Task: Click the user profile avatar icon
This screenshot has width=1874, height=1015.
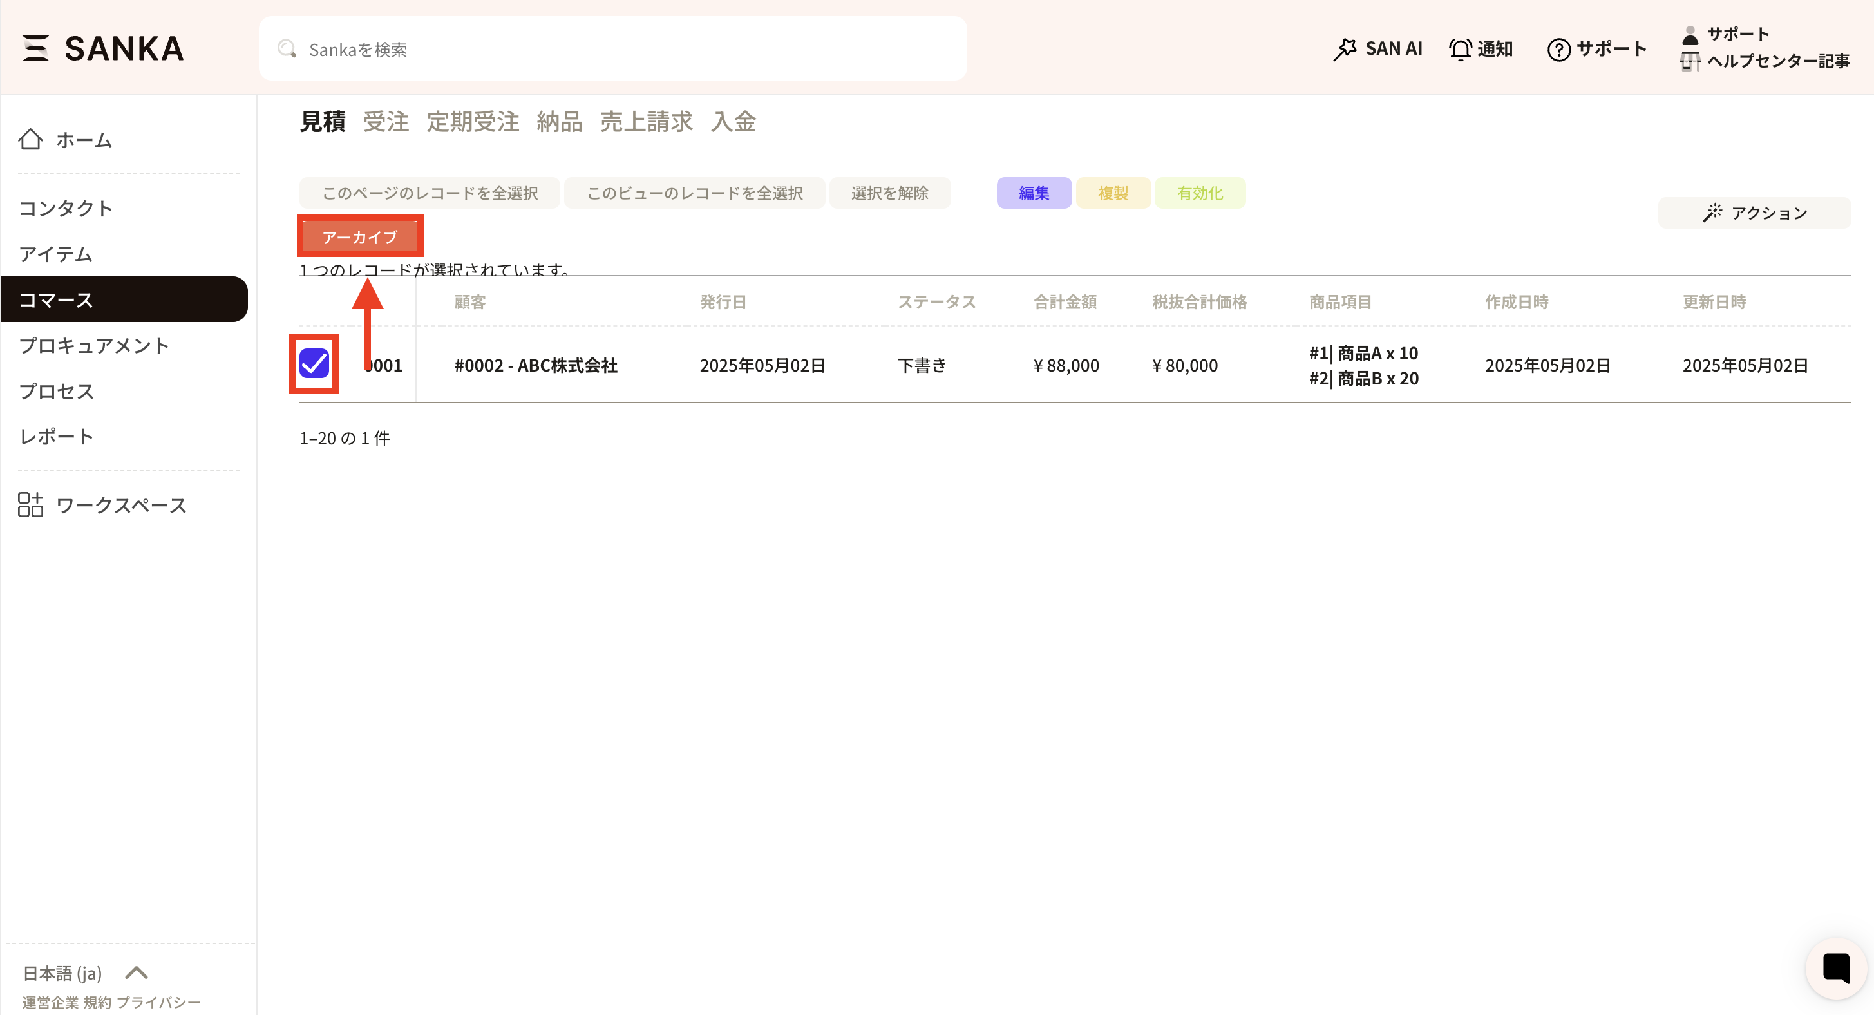Action: [1690, 34]
